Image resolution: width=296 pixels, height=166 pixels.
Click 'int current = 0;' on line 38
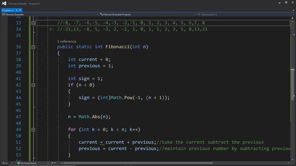[89, 59]
